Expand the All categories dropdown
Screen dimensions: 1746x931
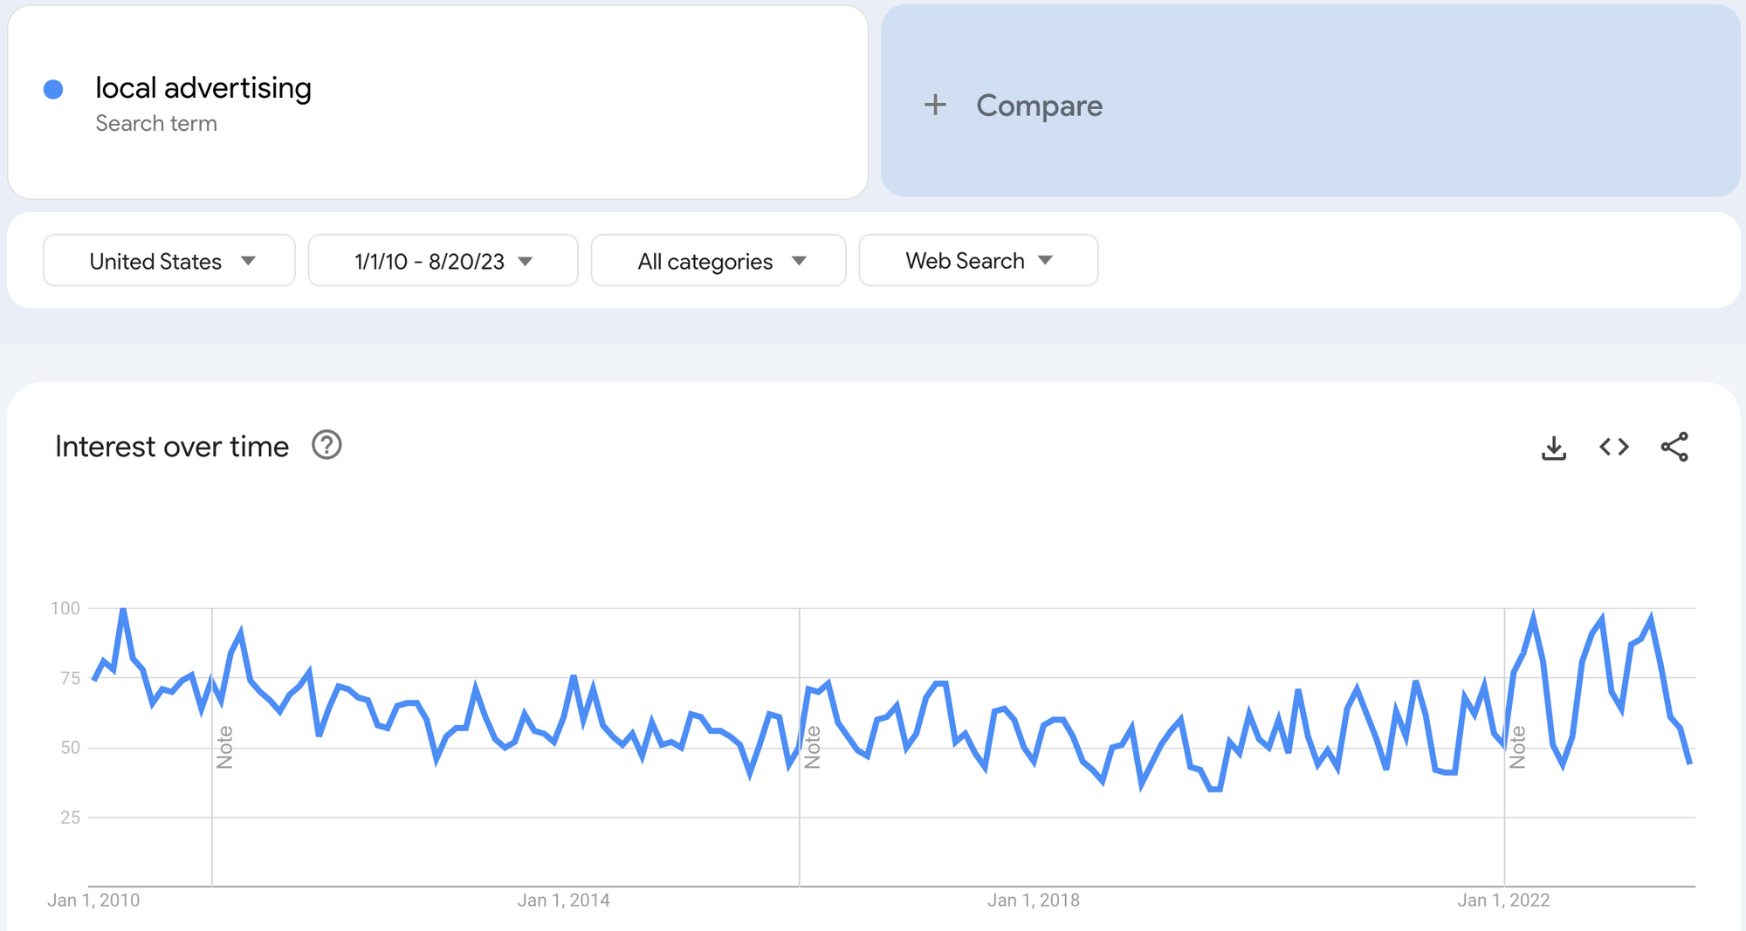(718, 260)
